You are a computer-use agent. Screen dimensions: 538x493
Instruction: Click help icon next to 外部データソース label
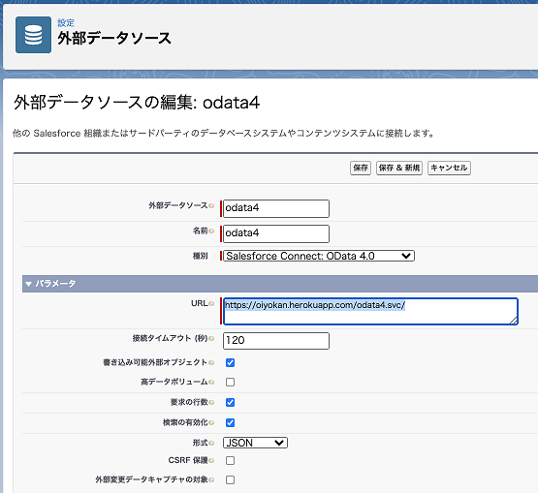coord(211,205)
